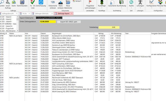Select R CHF CORONA account entry

8,24
